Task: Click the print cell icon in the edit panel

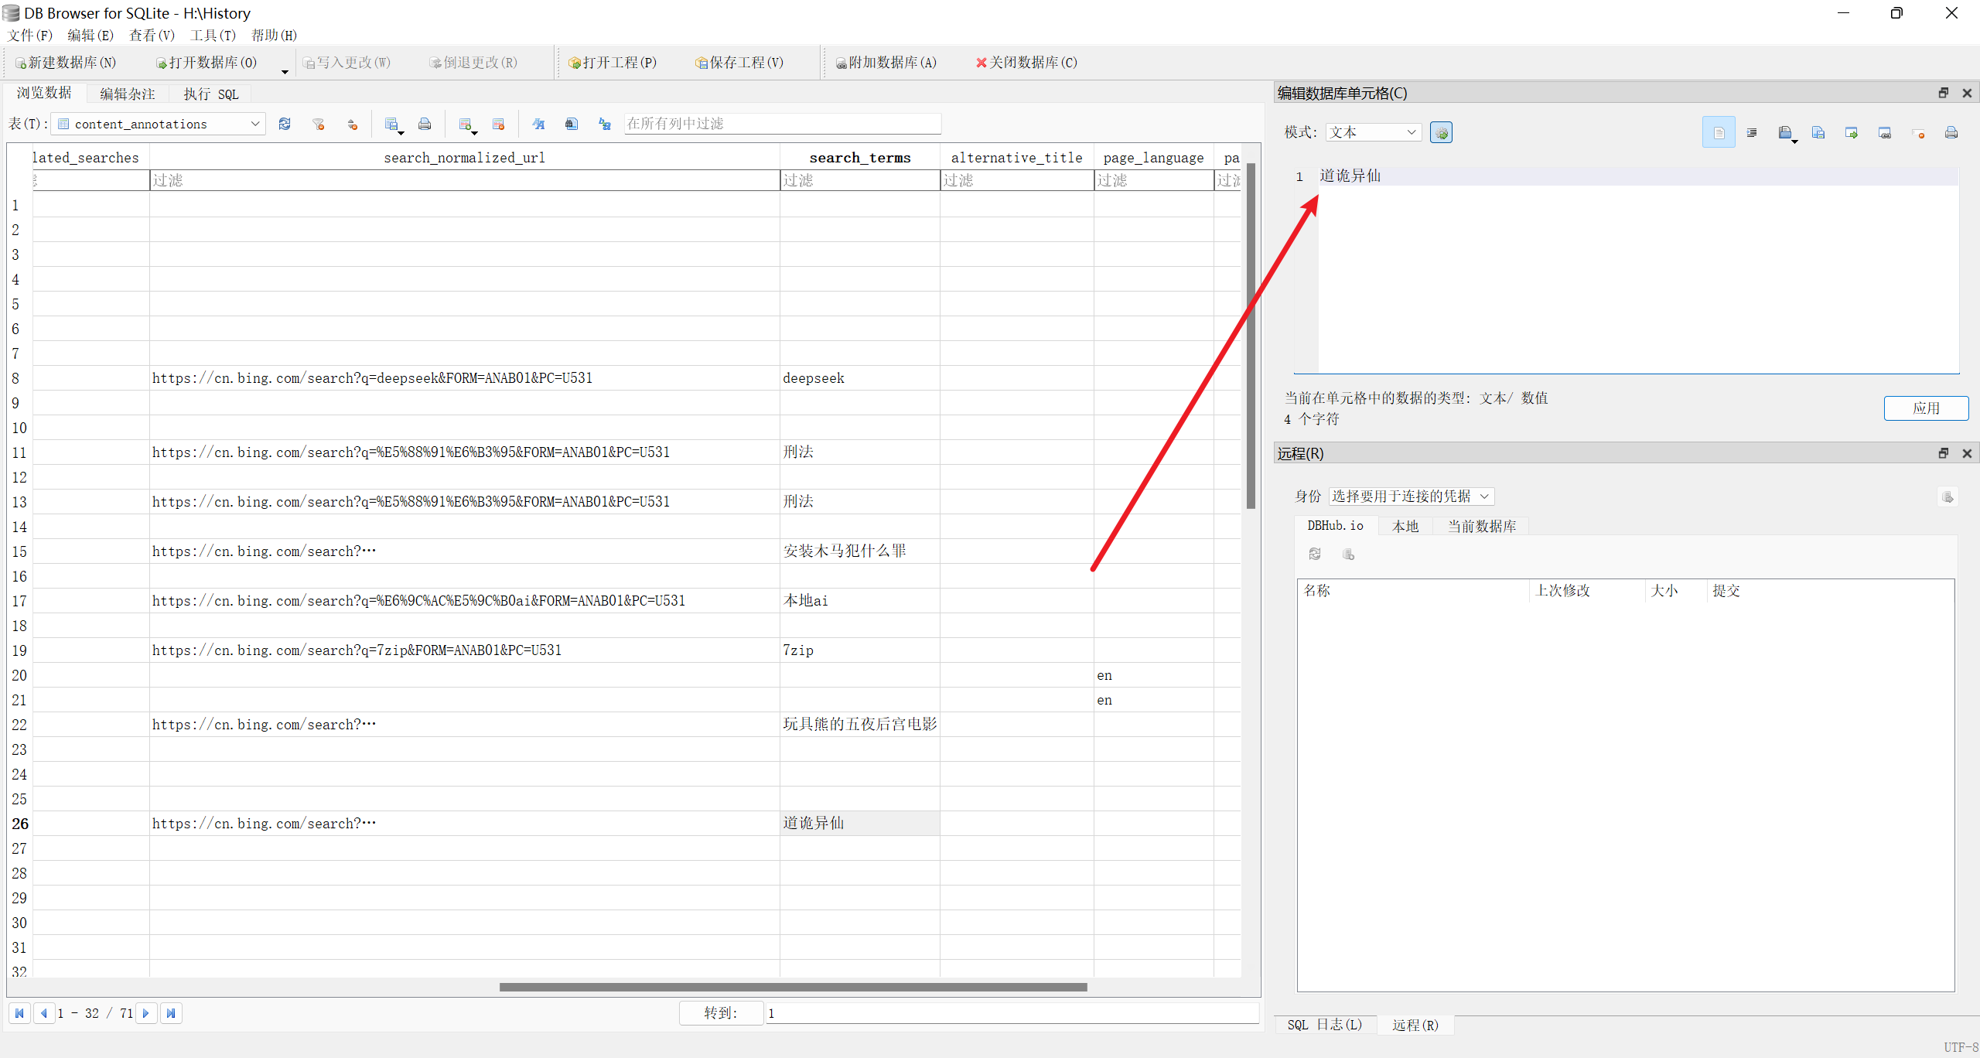Action: tap(1951, 133)
